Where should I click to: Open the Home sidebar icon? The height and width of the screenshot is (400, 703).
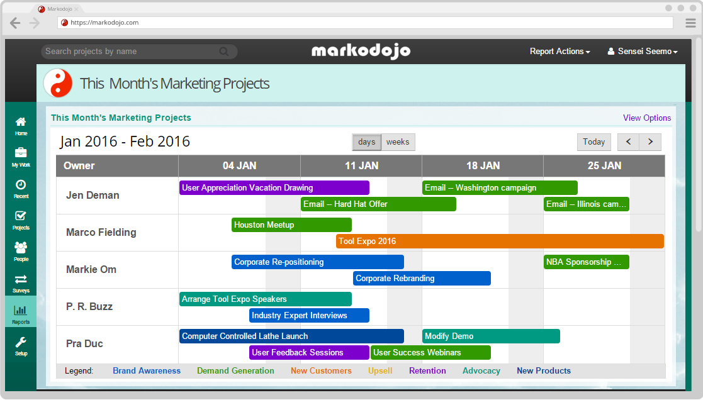pos(21,122)
